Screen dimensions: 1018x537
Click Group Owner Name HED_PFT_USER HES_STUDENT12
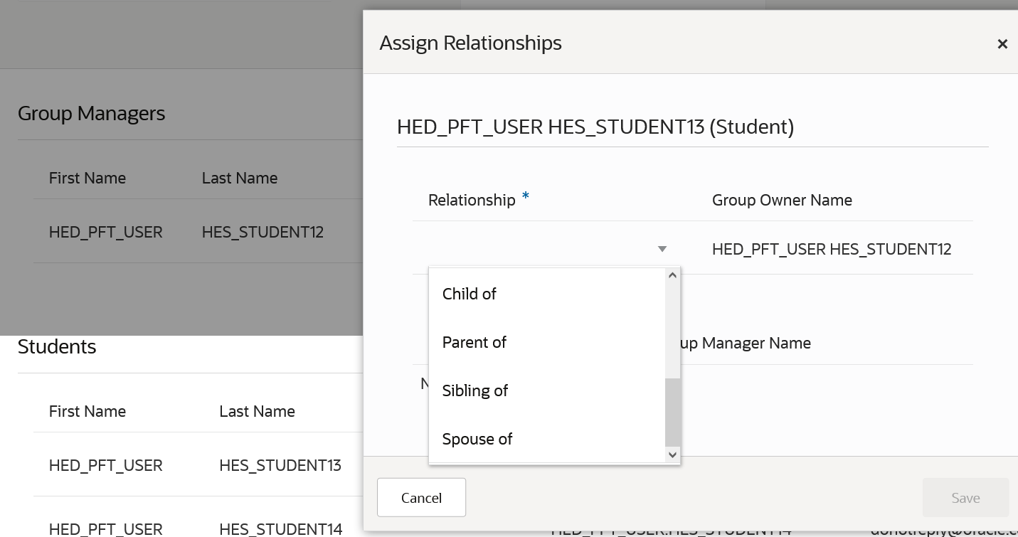coord(831,249)
